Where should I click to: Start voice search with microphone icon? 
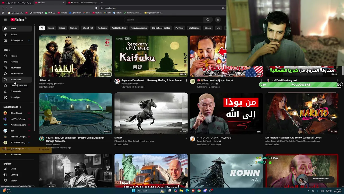(x=218, y=20)
